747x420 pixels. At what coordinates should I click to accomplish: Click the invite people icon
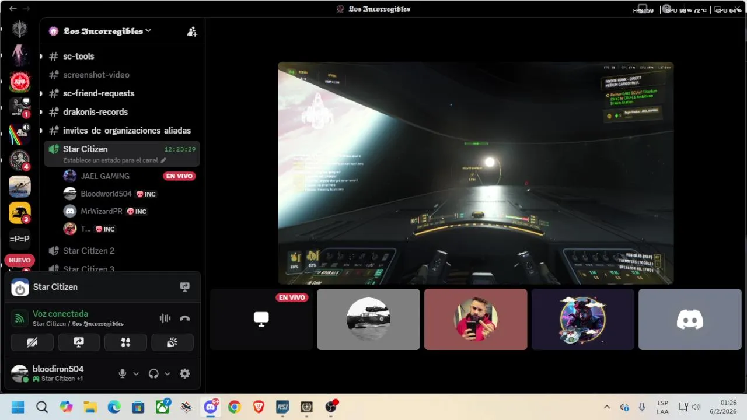(x=192, y=32)
